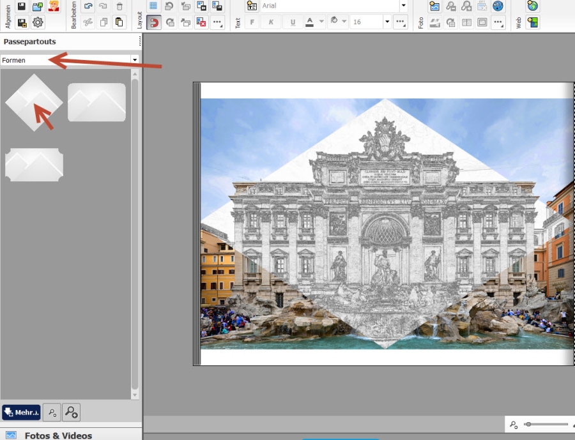Click the save project floppy disk icon
The height and width of the screenshot is (440, 575).
click(22, 6)
